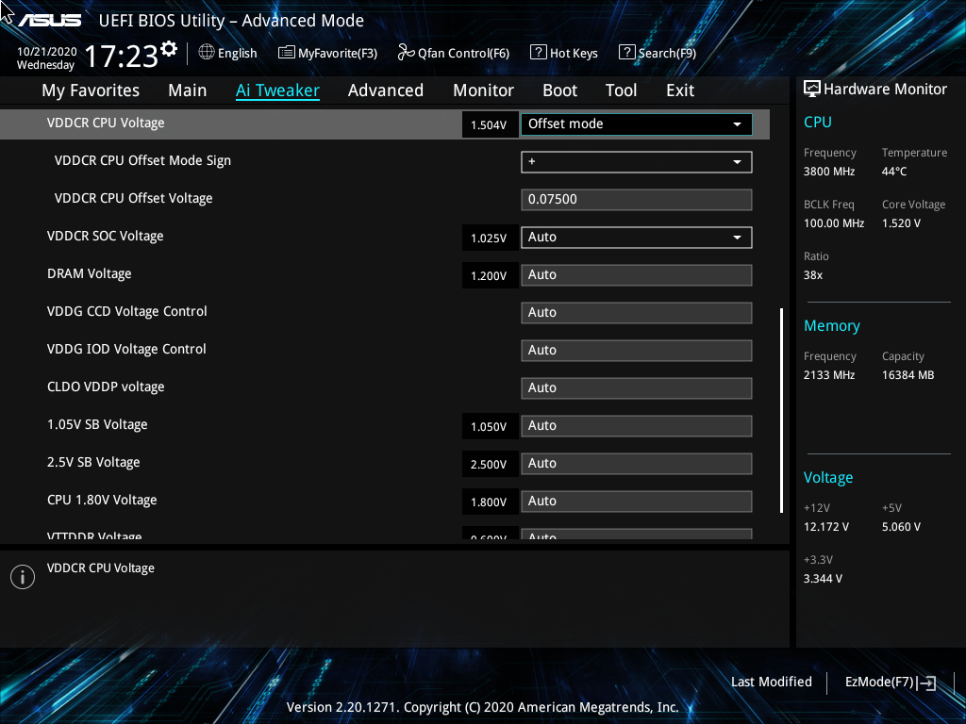
Task: Click the 3800 MHz CPU frequency value
Action: (x=829, y=172)
